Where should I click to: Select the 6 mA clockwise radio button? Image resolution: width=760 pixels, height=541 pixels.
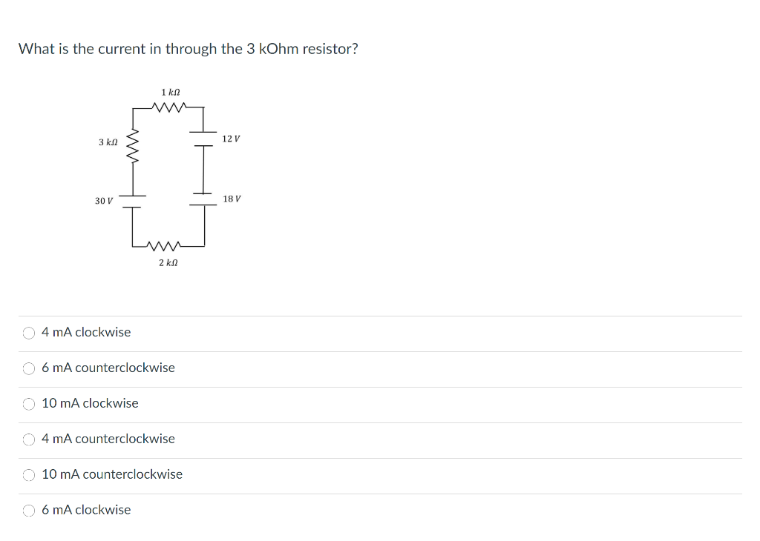tap(28, 510)
